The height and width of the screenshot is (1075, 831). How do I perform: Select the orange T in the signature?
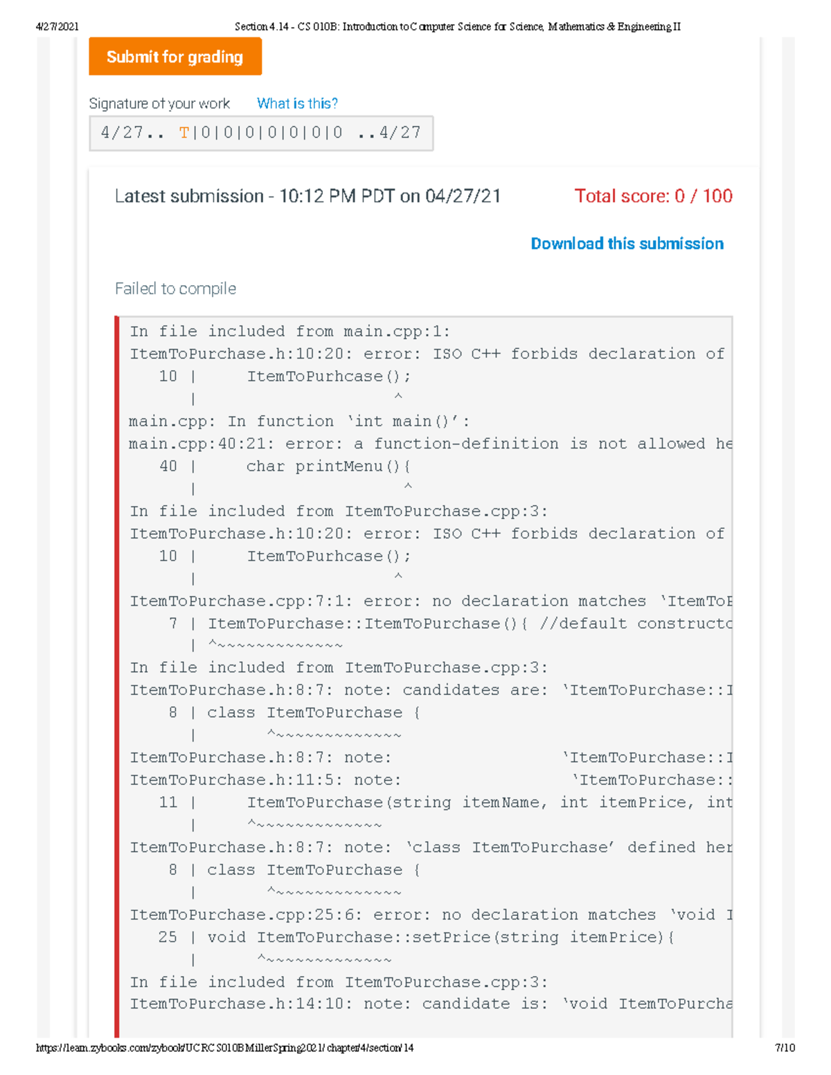pos(184,132)
